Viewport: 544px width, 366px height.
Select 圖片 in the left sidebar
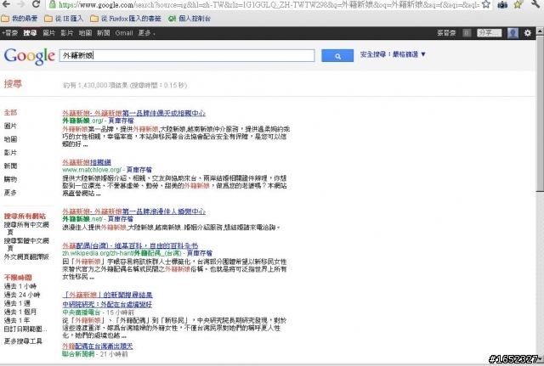click(x=10, y=126)
